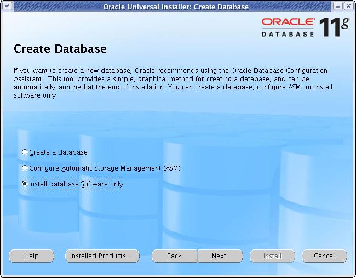Screen dimensions: 356x278
Task: Select Install database Software only radio
Action: (x=73, y=184)
